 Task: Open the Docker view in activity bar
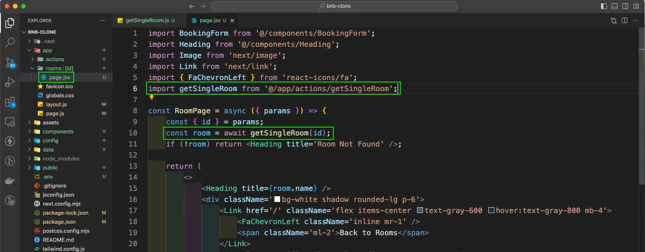tap(10, 181)
